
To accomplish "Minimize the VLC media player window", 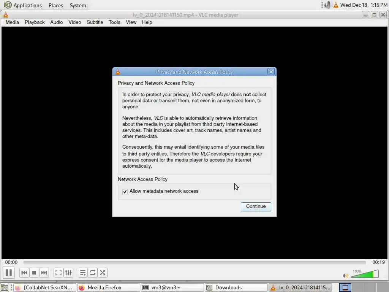I will coord(365,15).
